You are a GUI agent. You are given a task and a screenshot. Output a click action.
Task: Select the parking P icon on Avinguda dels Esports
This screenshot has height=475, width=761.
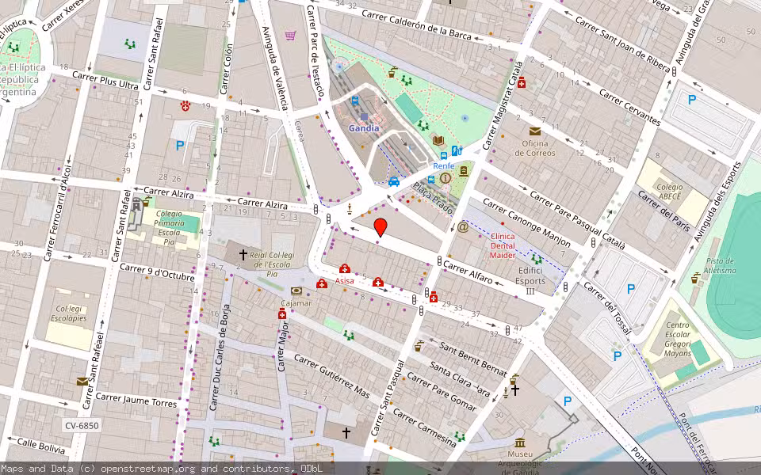pyautogui.click(x=692, y=101)
